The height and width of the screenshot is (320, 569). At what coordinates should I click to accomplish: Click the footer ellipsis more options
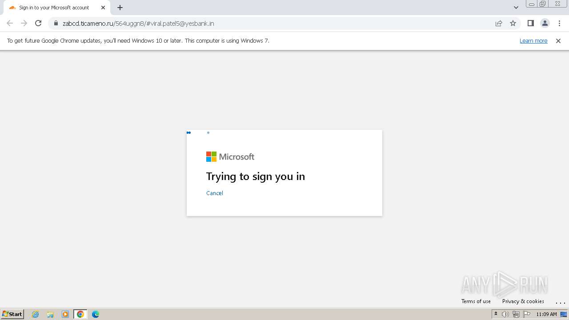tap(560, 302)
